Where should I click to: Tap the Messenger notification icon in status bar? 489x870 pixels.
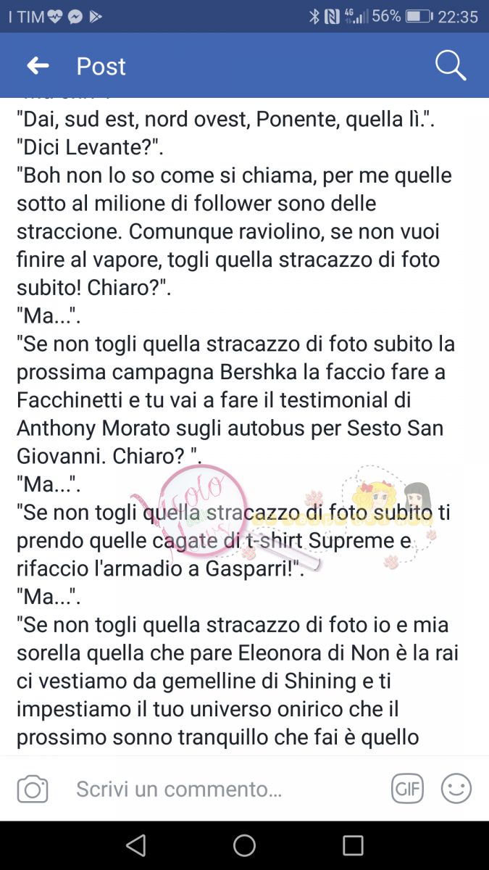[x=75, y=17]
